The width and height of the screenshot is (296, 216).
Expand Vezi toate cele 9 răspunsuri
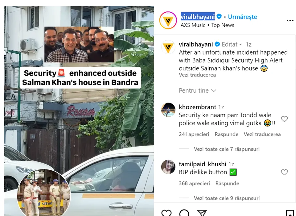coord(227,198)
